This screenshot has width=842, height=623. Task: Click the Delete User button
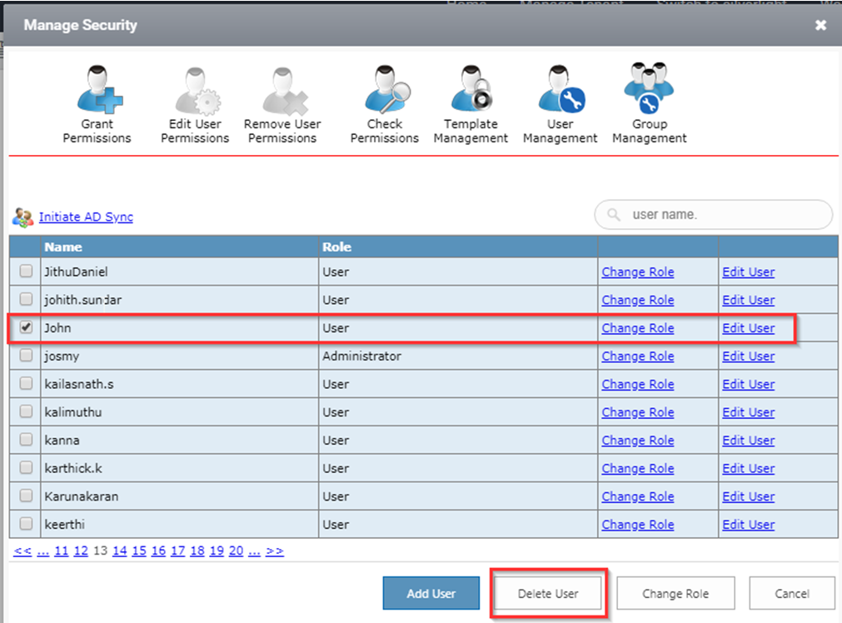tap(548, 594)
